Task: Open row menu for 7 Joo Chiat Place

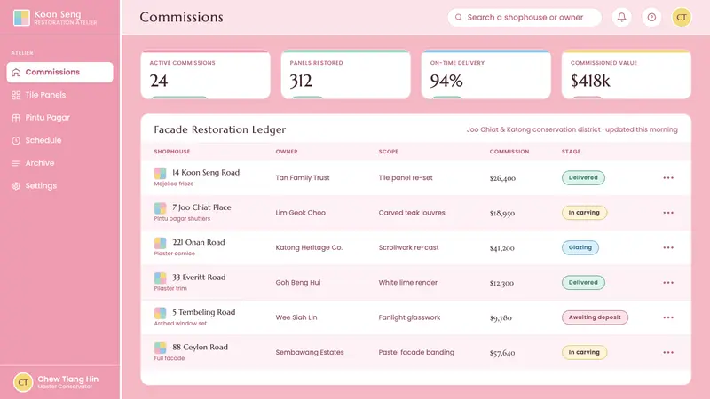Action: (668, 213)
